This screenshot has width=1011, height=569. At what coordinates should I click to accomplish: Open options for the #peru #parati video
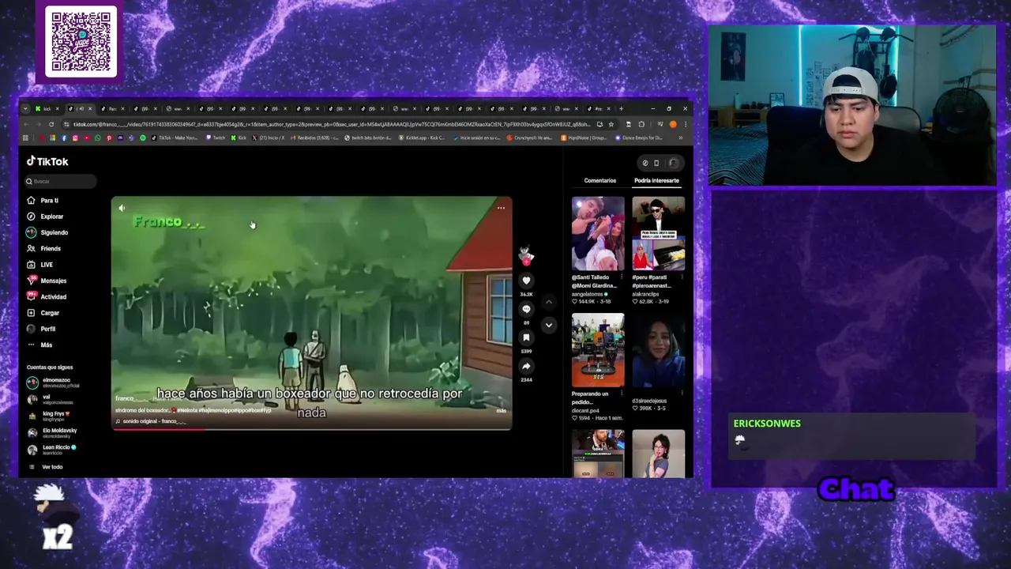point(682,276)
